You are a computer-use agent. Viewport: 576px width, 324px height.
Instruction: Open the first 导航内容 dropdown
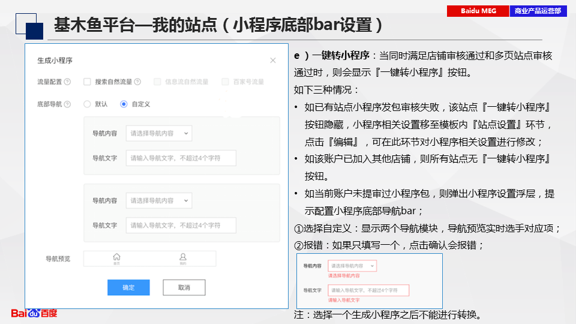[158, 133]
